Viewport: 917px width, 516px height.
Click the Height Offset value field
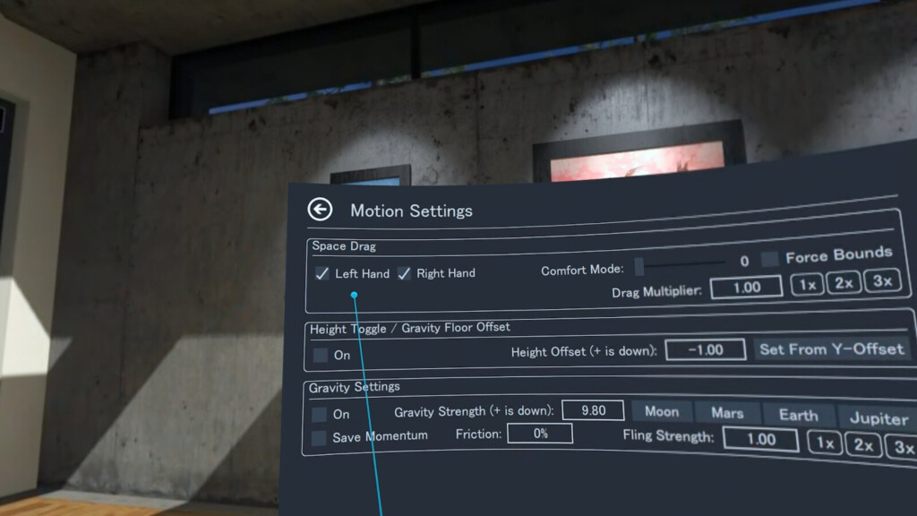[x=706, y=350]
